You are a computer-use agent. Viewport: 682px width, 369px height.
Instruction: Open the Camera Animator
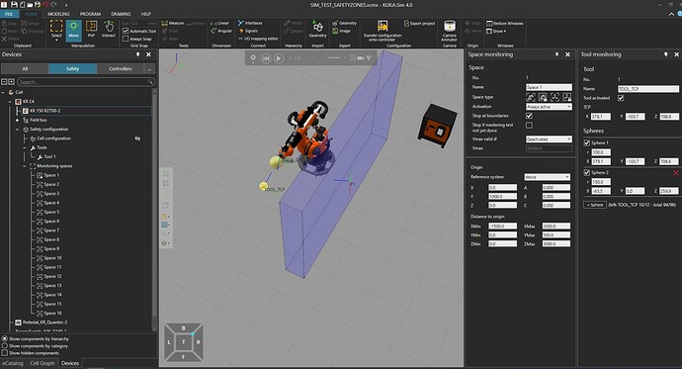point(450,32)
